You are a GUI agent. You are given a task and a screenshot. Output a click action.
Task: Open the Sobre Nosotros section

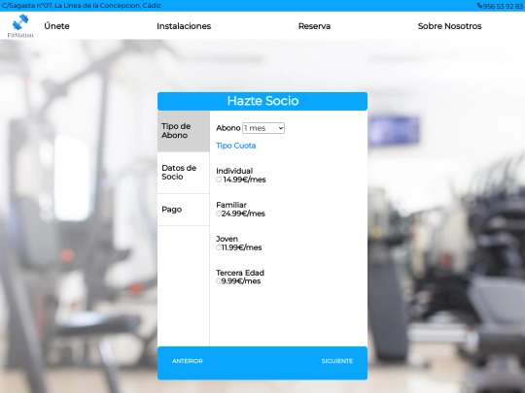click(450, 26)
